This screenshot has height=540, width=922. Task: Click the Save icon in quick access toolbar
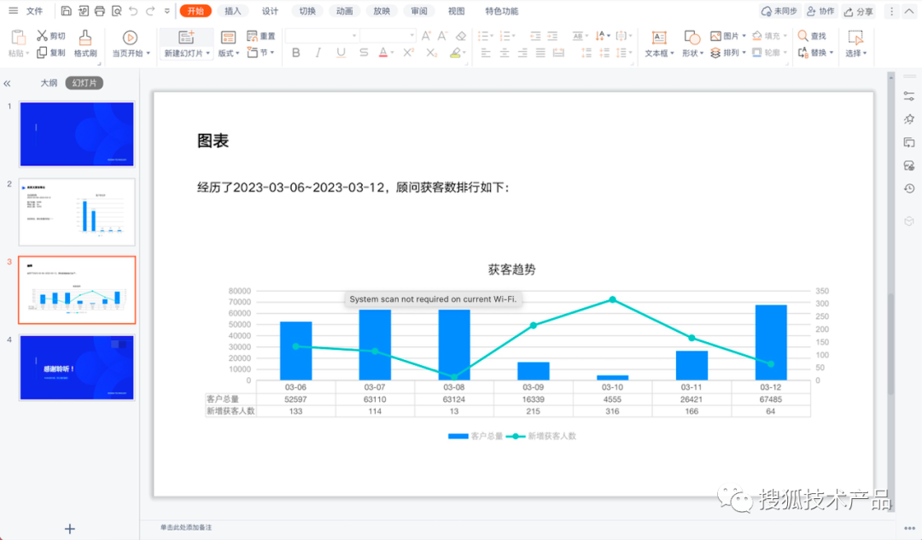pyautogui.click(x=67, y=11)
